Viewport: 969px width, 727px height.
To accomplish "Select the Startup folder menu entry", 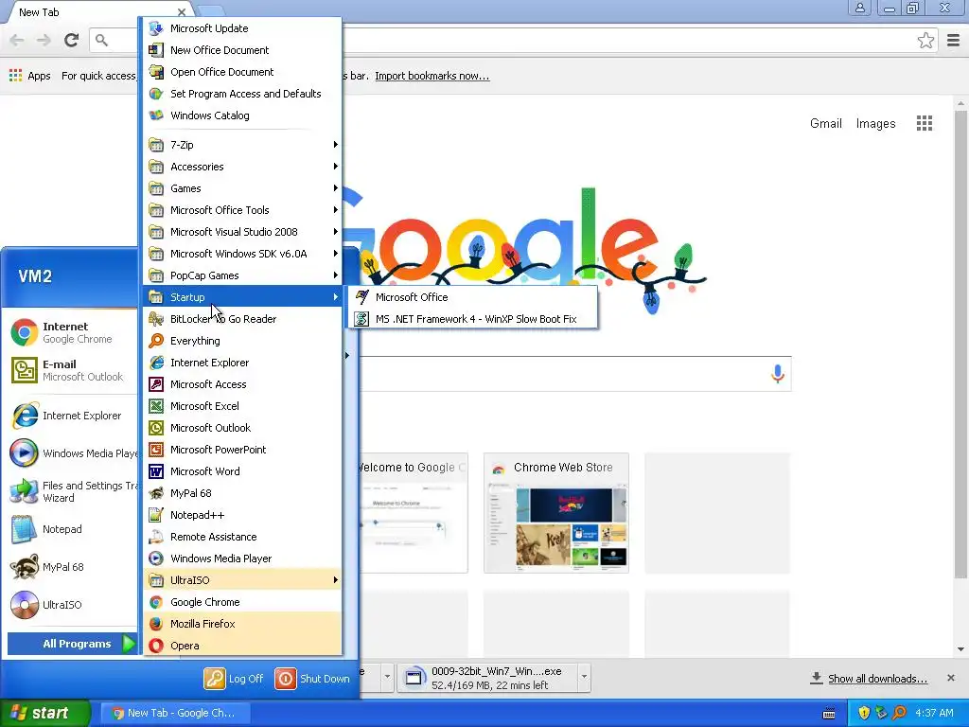I will [242, 297].
